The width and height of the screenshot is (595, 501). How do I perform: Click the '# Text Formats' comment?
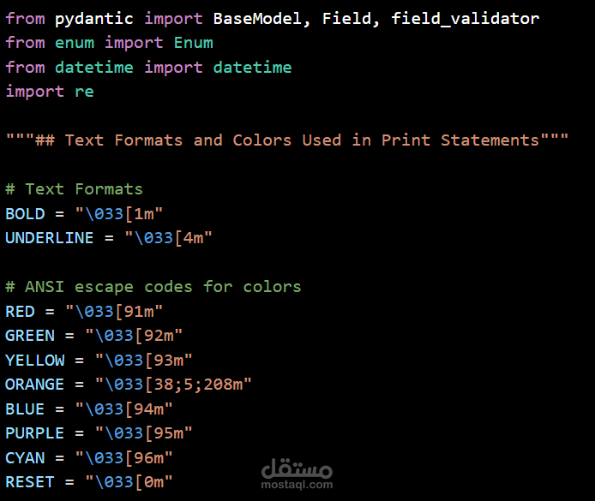(x=74, y=189)
